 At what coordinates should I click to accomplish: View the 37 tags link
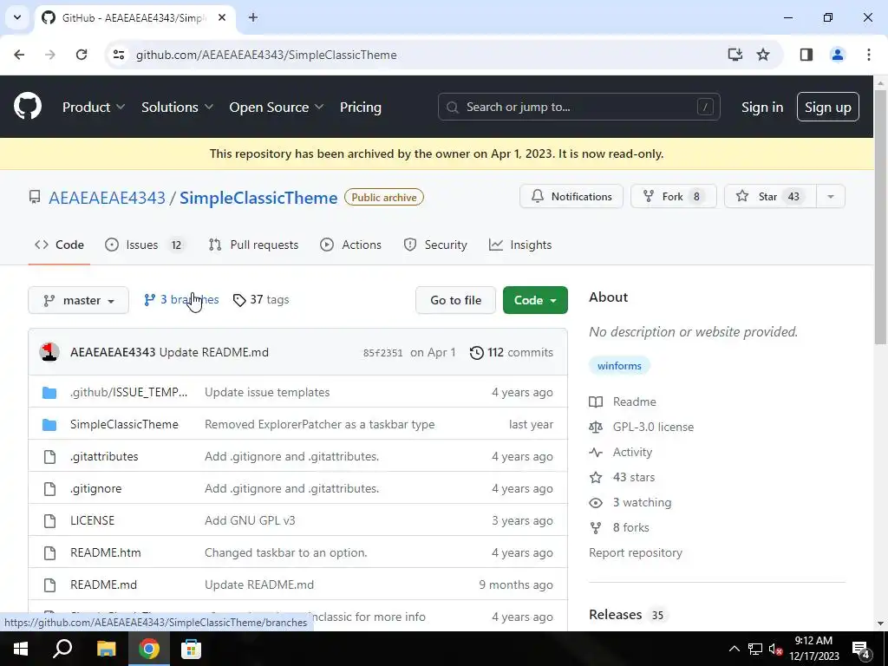pyautogui.click(x=261, y=299)
